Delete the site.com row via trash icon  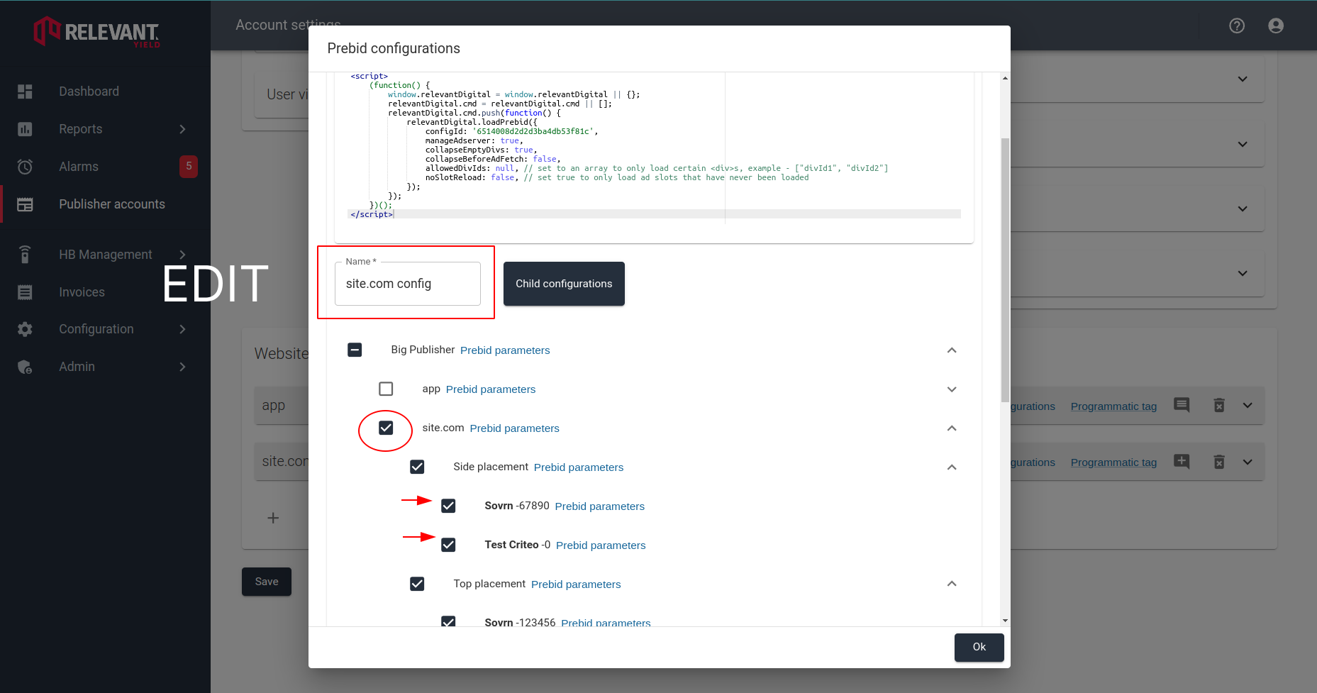pyautogui.click(x=1219, y=461)
